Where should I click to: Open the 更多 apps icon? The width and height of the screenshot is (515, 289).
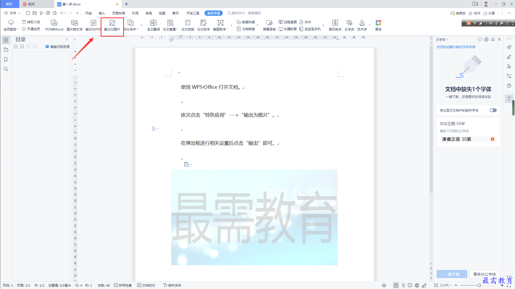coord(378,25)
